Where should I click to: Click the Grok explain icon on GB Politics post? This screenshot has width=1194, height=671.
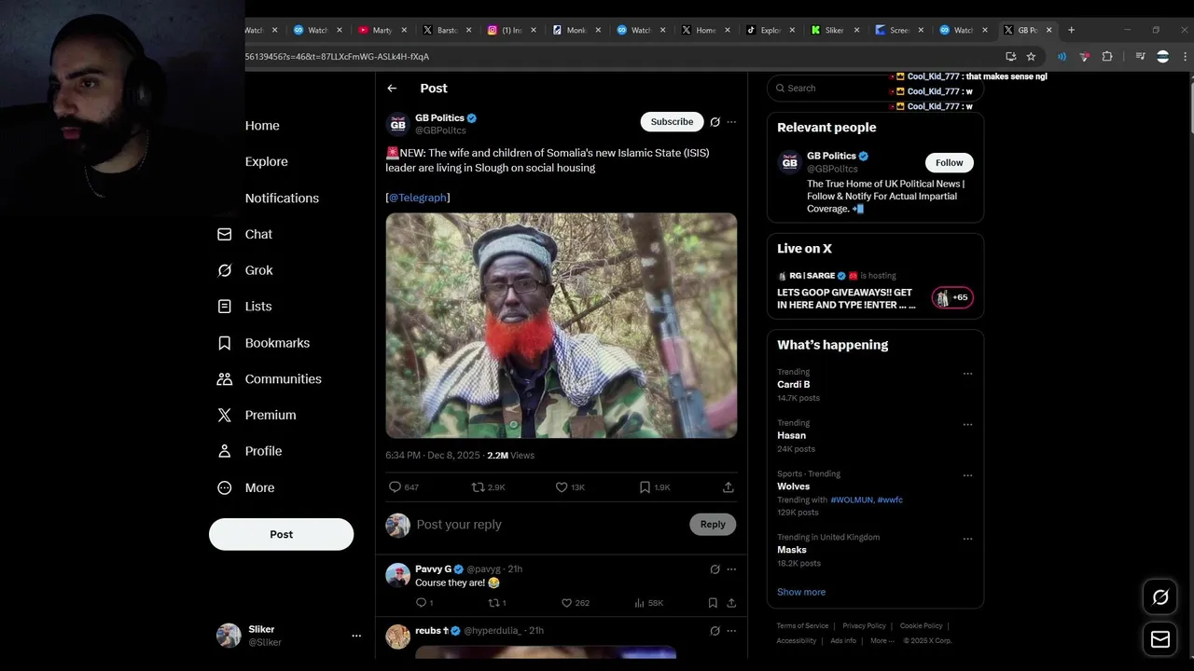click(715, 122)
